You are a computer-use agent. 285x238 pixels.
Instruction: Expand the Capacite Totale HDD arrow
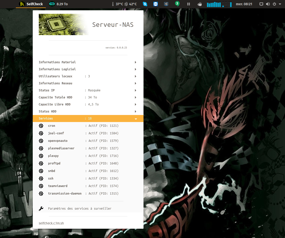(x=135, y=97)
